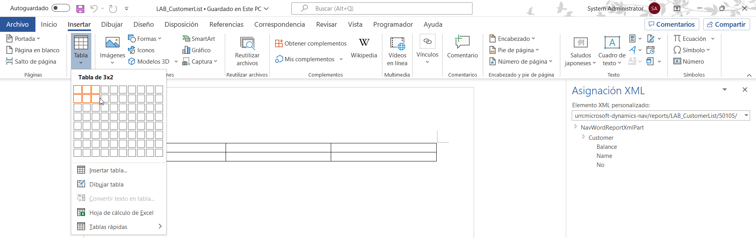Open the Correspondencia tab

(x=280, y=24)
